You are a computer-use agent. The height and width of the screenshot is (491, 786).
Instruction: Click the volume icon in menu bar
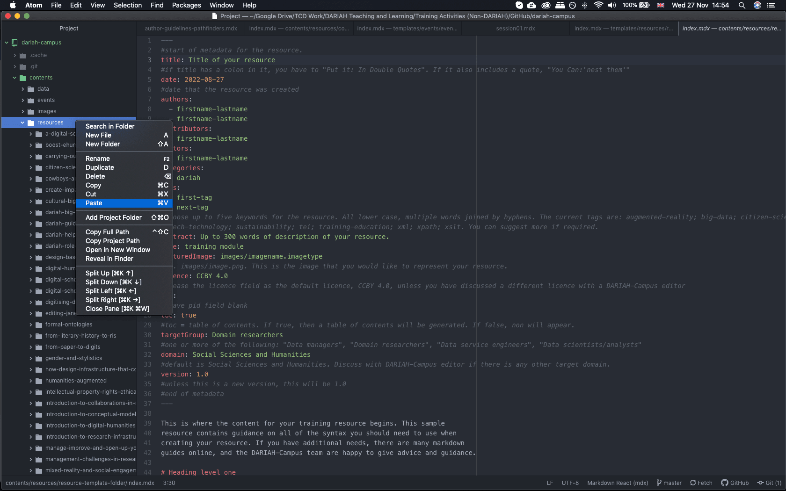click(611, 6)
